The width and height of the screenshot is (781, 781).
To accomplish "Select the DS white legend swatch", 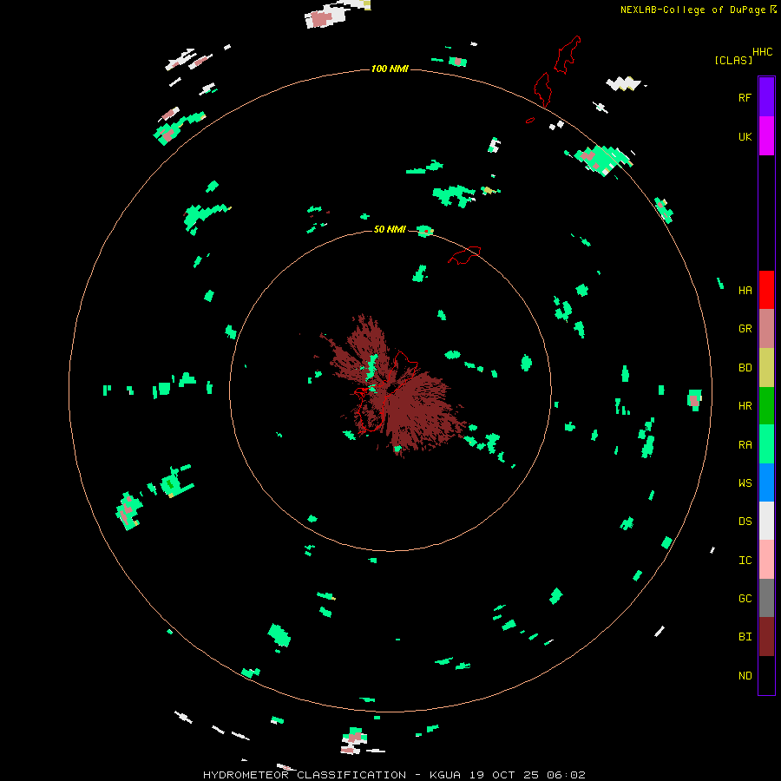I will coord(766,521).
